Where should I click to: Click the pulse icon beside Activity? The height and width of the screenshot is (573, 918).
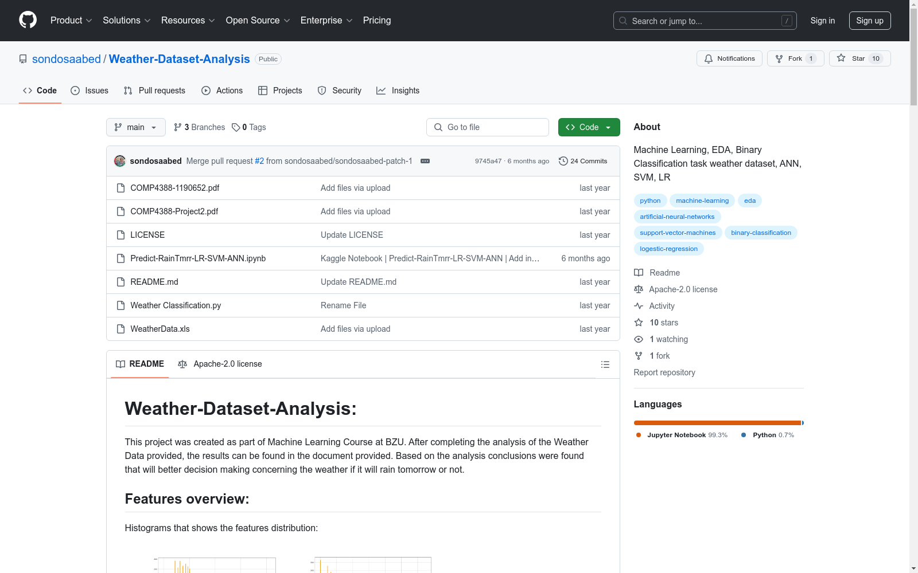point(639,306)
